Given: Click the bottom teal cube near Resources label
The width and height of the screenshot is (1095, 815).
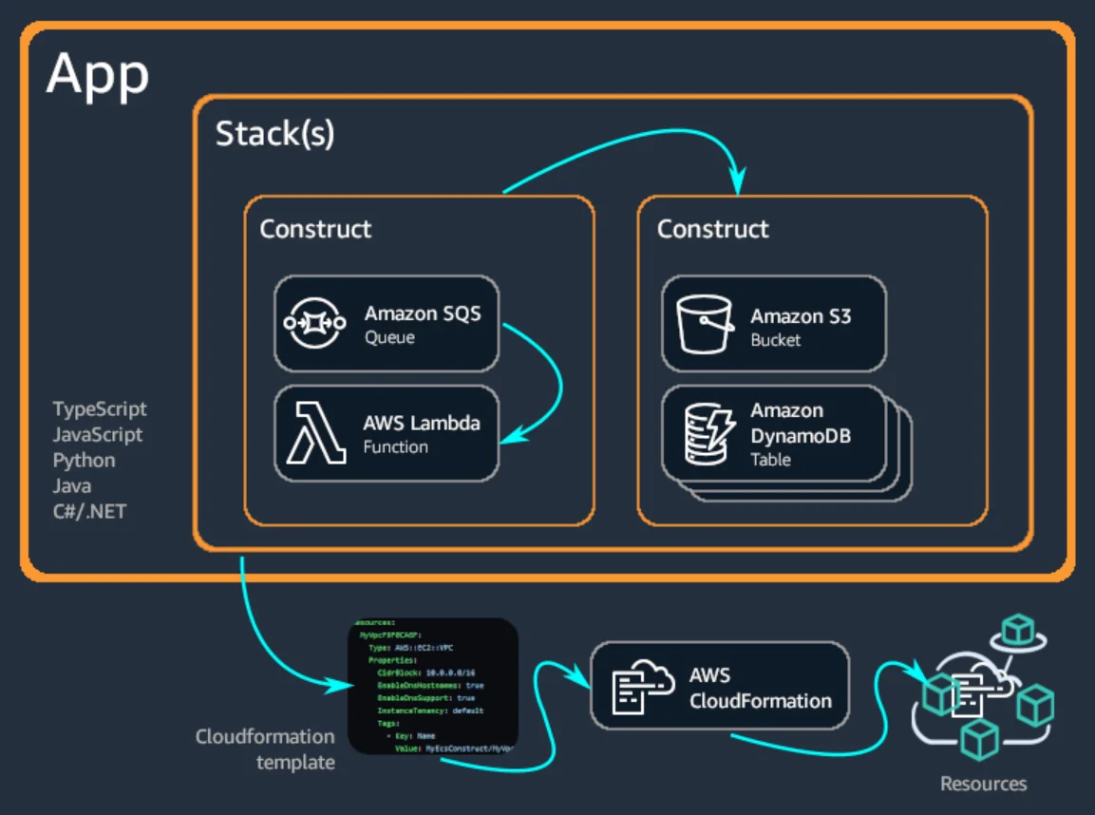Looking at the screenshot, I should (979, 740).
